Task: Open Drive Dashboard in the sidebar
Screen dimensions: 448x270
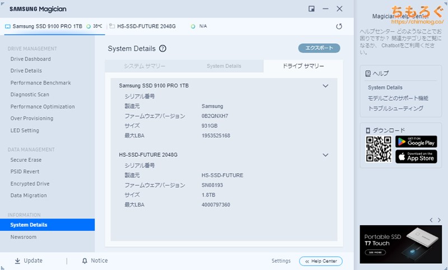Action: 31,59
